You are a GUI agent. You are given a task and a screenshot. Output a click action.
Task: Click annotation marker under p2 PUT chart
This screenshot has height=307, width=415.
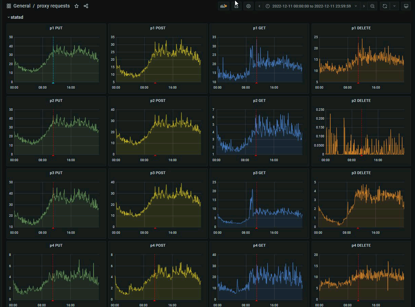point(53,155)
